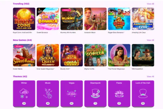
Task: Open the Vegas theme sign icon
Action: click(x=71, y=93)
